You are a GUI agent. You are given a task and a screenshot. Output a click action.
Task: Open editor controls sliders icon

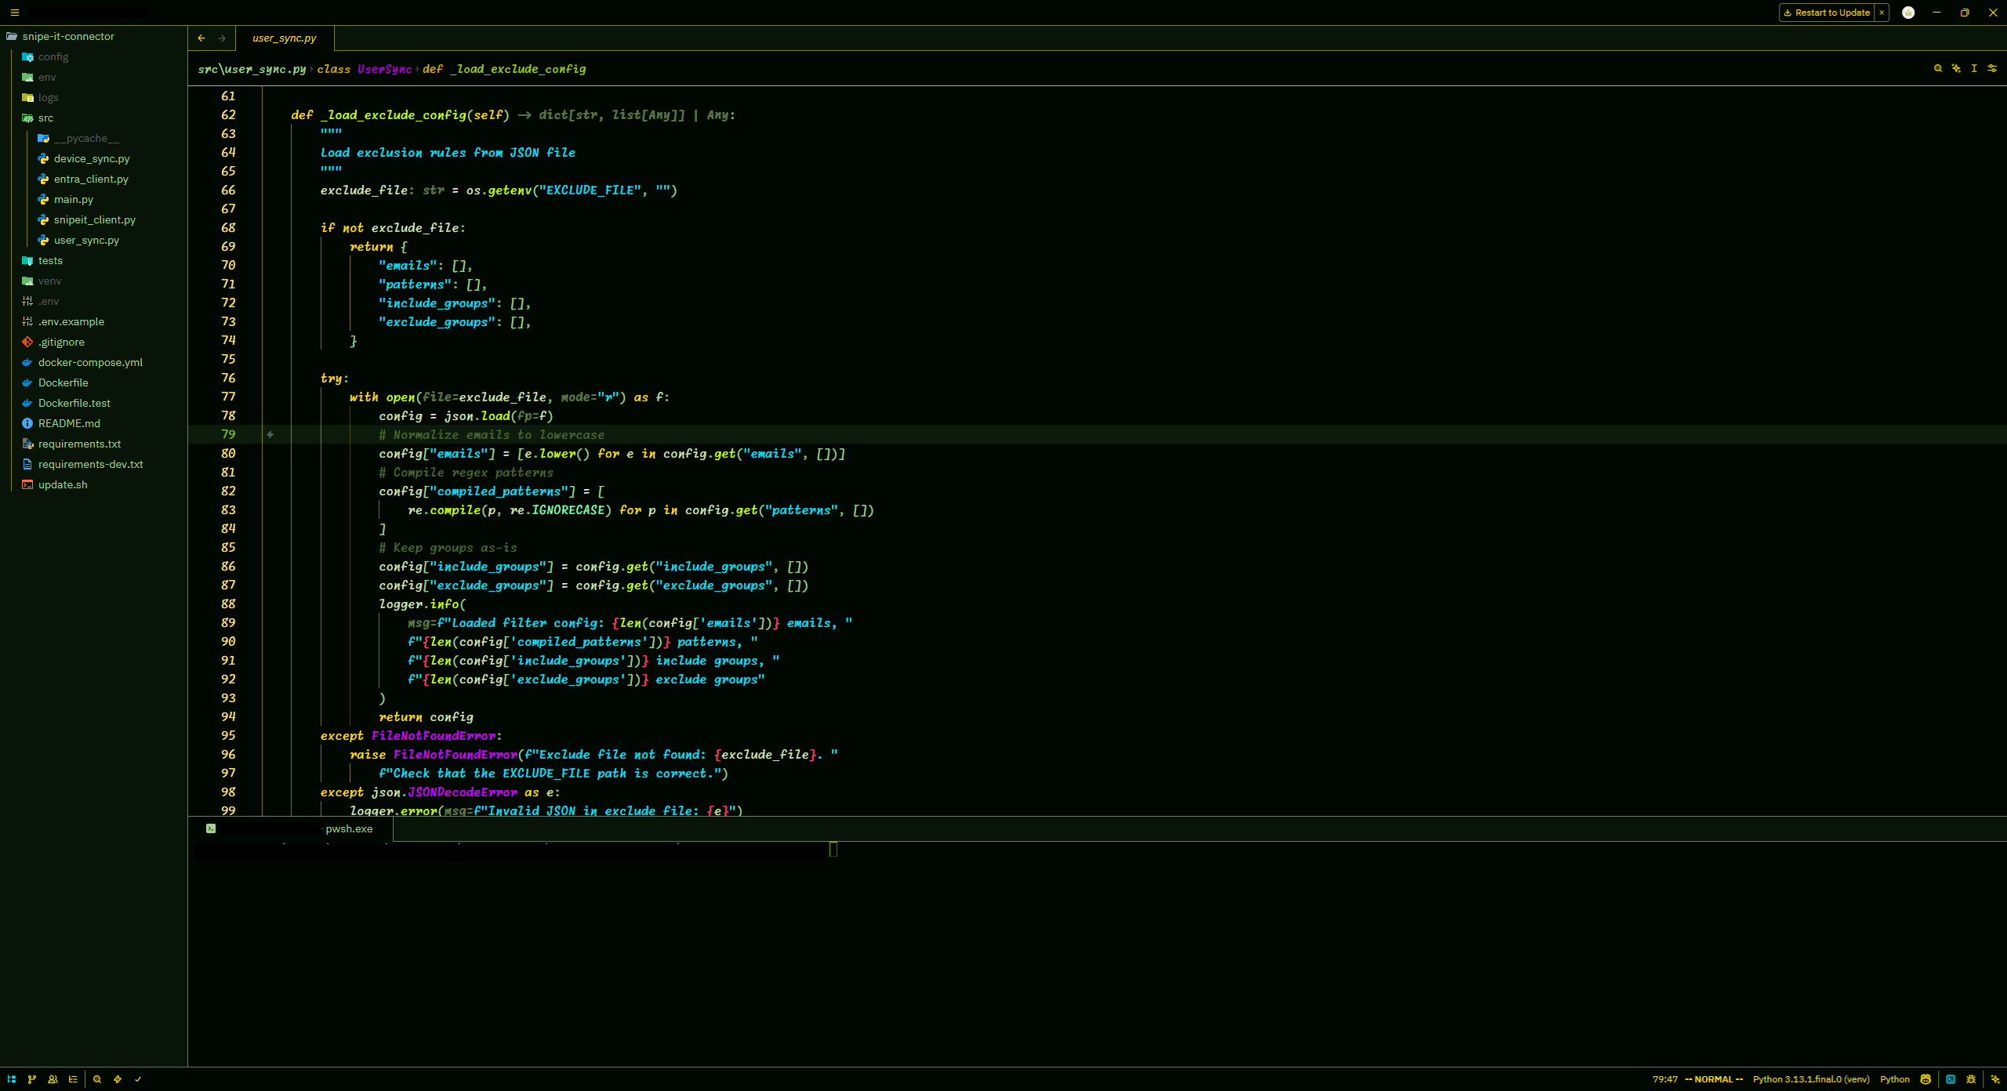click(x=1992, y=68)
